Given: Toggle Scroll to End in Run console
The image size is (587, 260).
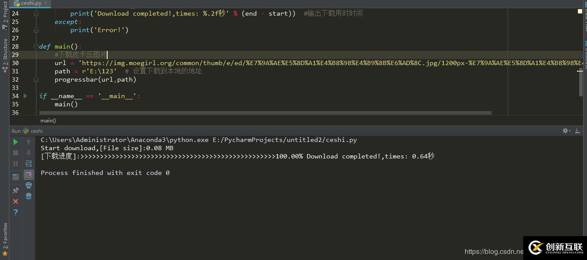Looking at the screenshot, I should 29,174.
